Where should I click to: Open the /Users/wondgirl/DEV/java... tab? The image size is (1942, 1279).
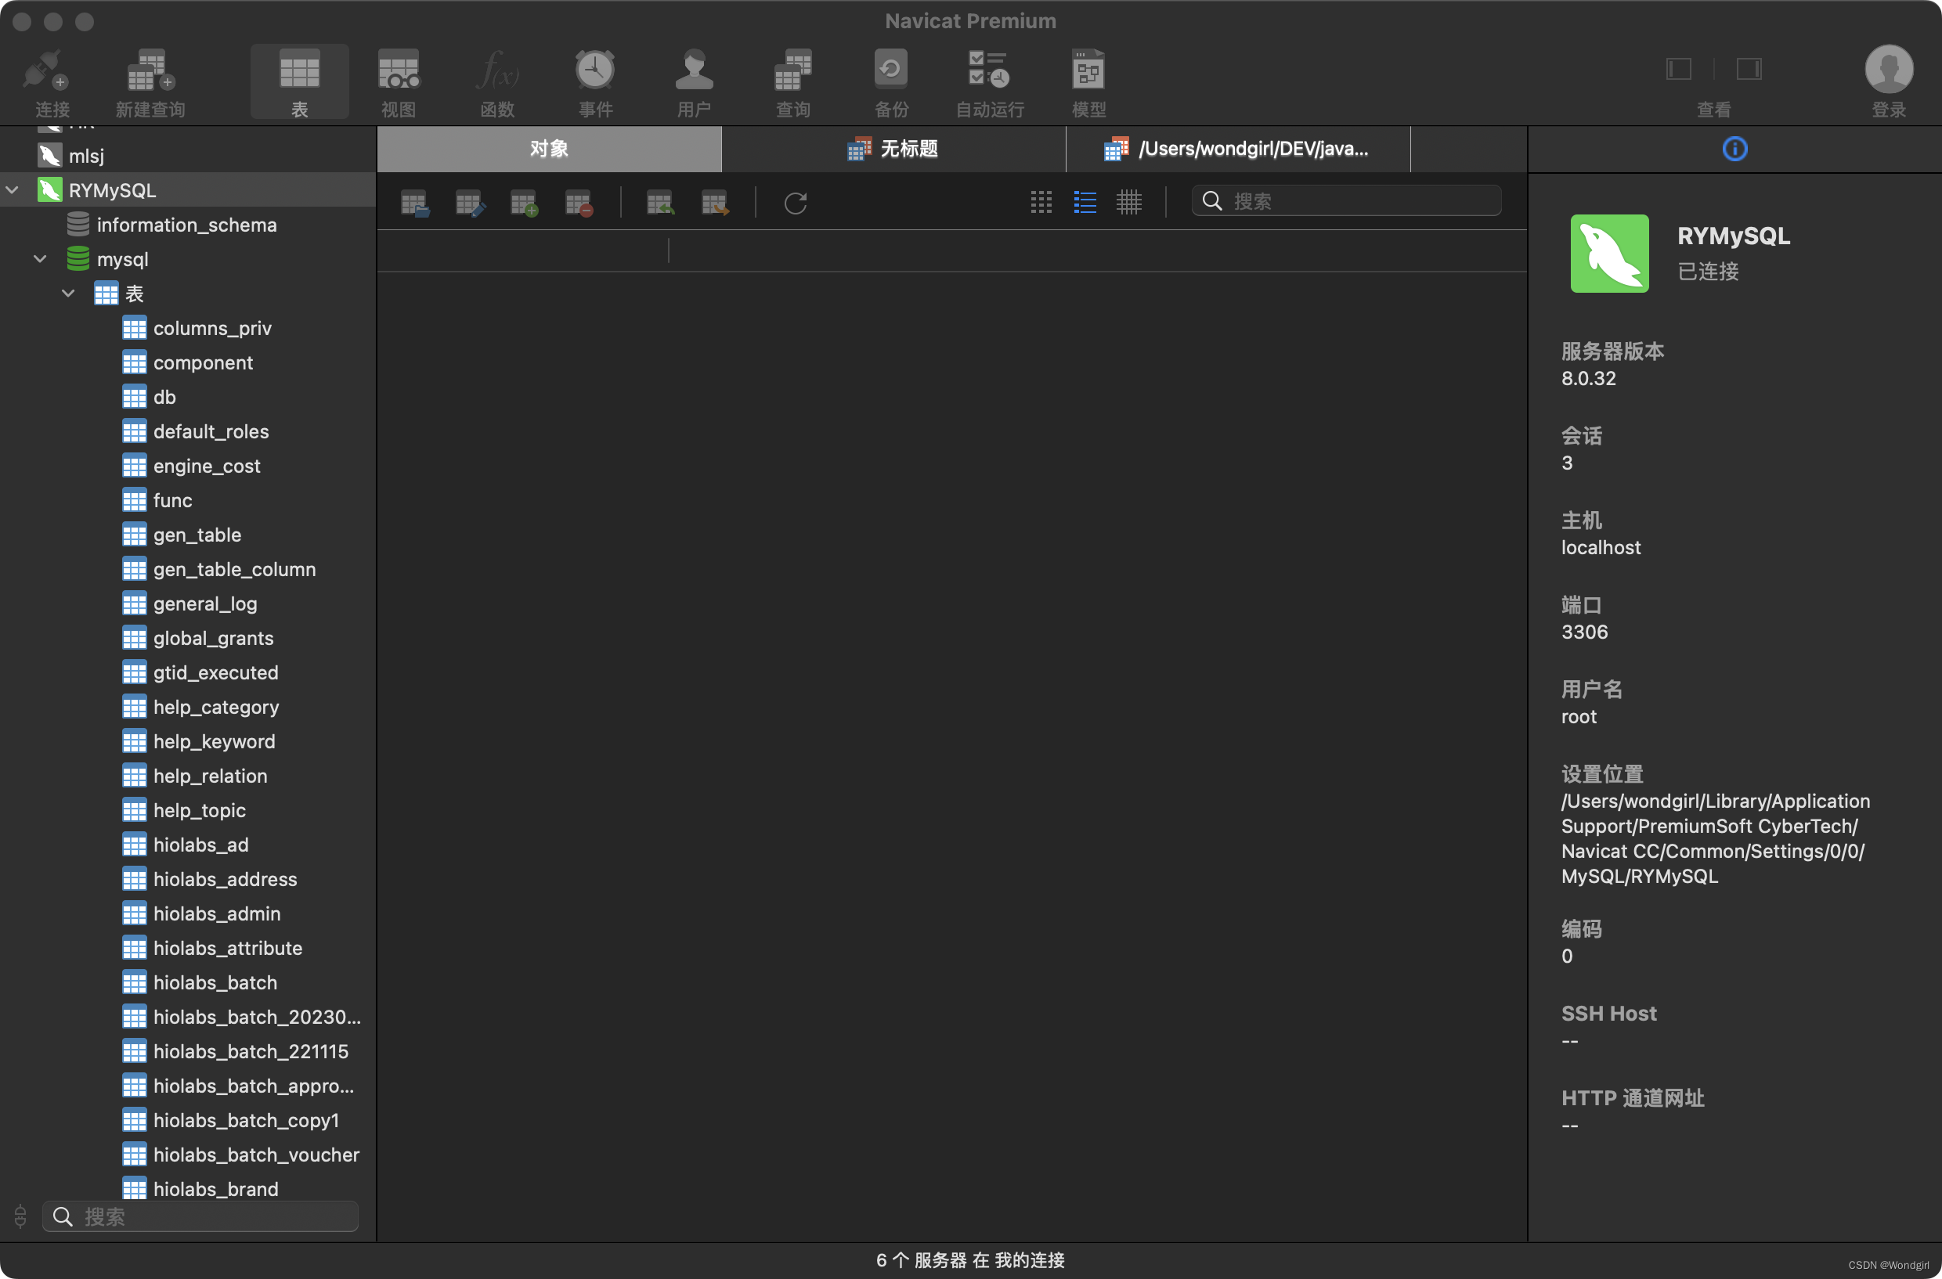coord(1238,149)
